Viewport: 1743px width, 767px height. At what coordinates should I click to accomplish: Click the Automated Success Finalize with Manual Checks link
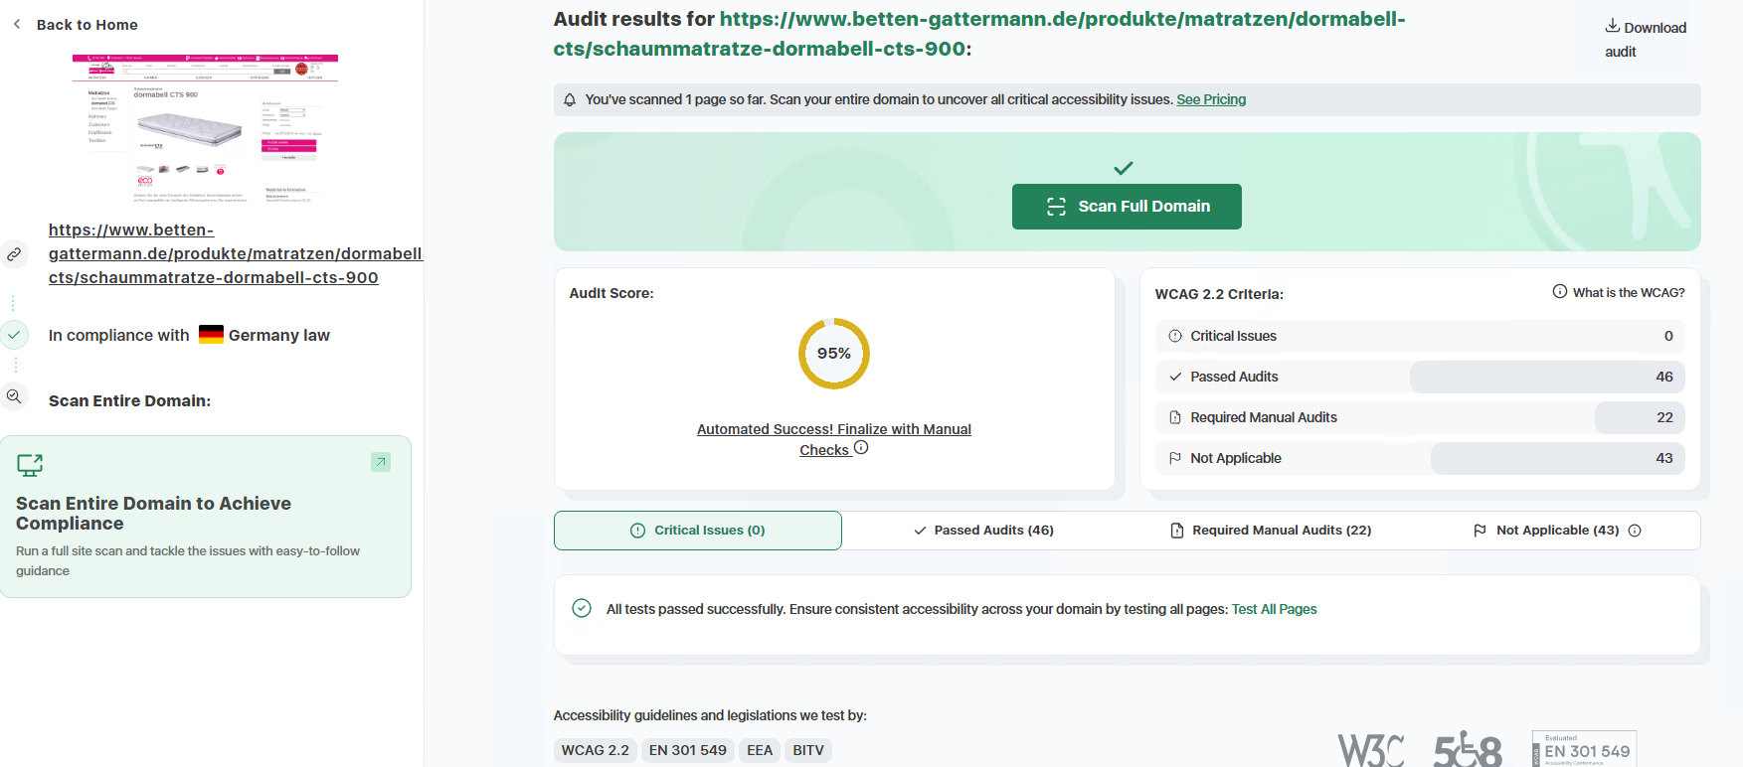pyautogui.click(x=834, y=439)
